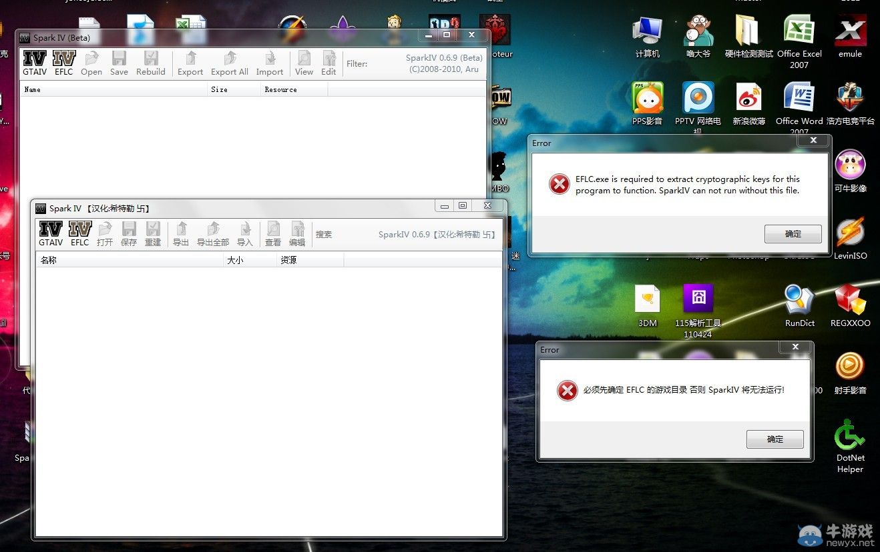Click 打开 toolbar button
Viewport: 880px width, 552px height.
point(105,234)
